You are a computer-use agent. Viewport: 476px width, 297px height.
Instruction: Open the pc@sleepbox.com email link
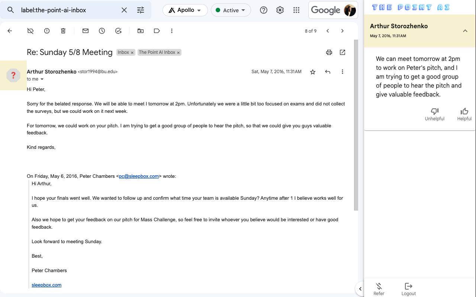click(x=139, y=176)
